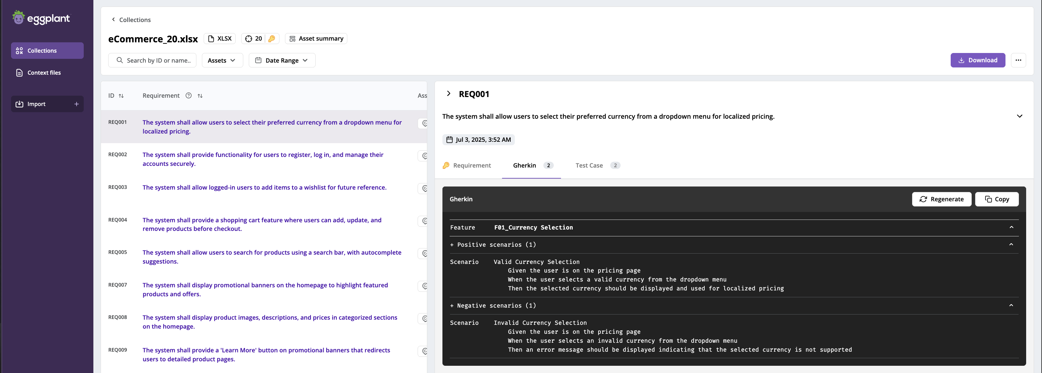Collapse Positive scenarios section
The image size is (1042, 373).
point(1011,245)
